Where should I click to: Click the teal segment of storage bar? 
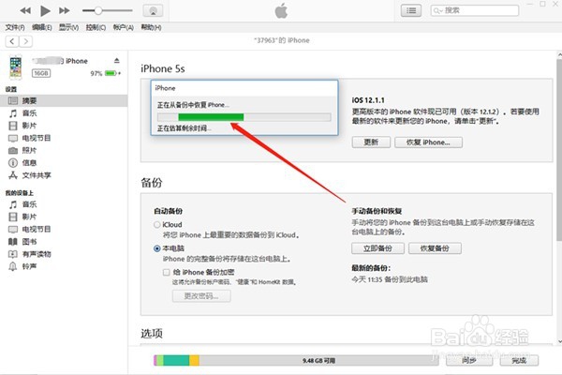pos(176,361)
